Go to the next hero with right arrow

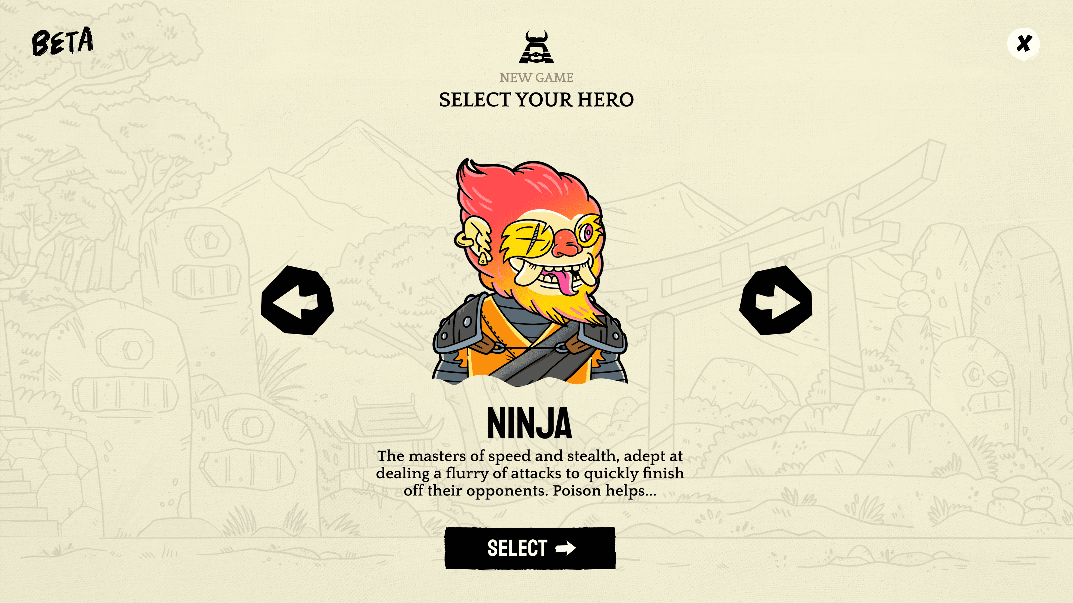click(776, 300)
